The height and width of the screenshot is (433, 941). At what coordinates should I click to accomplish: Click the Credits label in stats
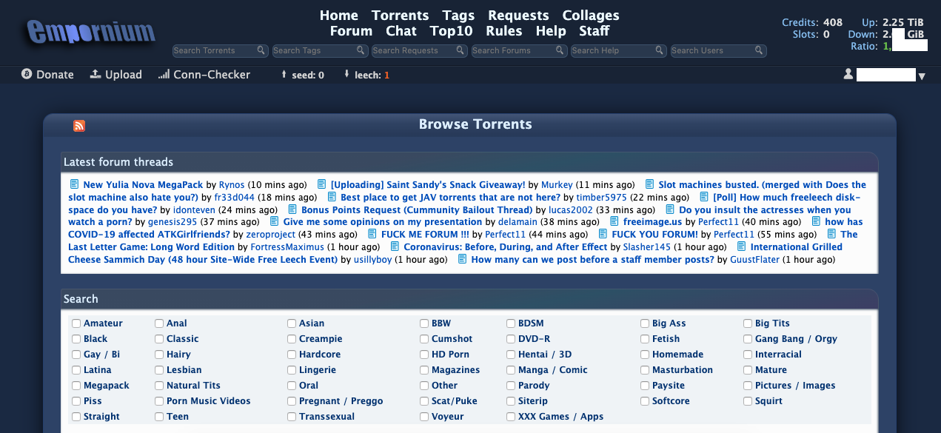800,22
